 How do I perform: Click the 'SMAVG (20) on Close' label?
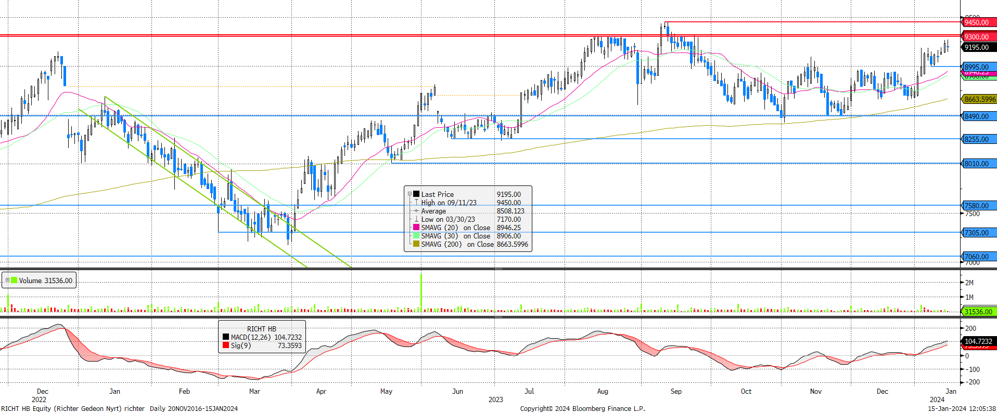456,228
